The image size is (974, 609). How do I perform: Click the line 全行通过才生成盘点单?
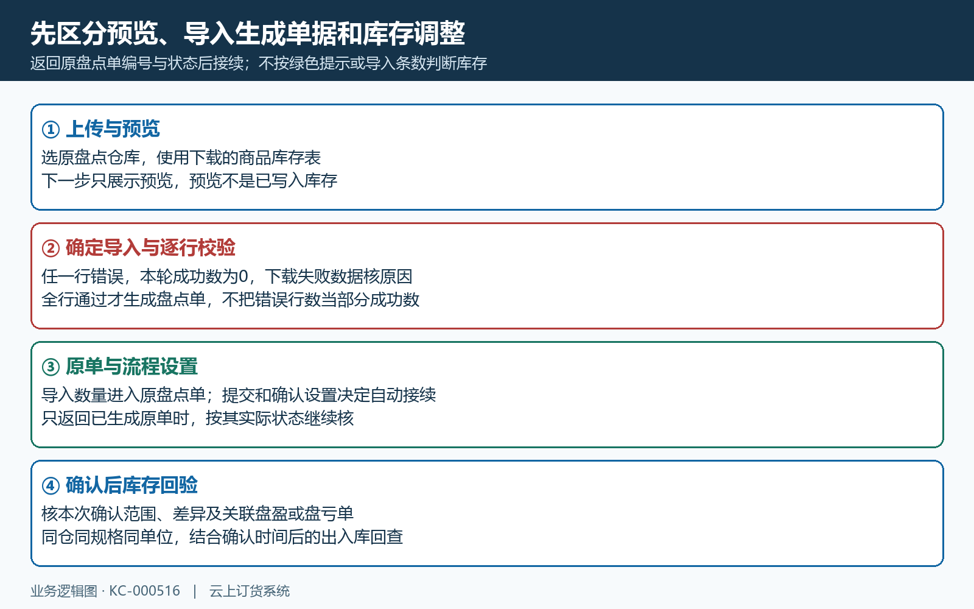point(230,300)
